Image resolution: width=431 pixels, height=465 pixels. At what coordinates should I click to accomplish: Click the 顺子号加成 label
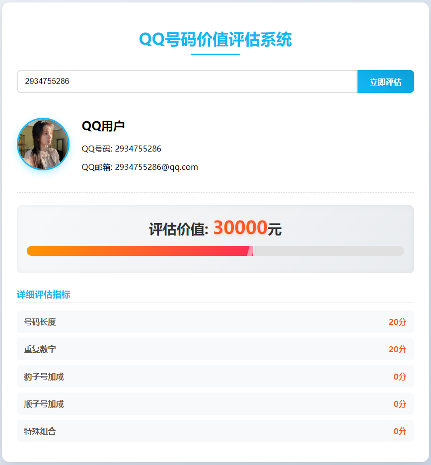44,404
